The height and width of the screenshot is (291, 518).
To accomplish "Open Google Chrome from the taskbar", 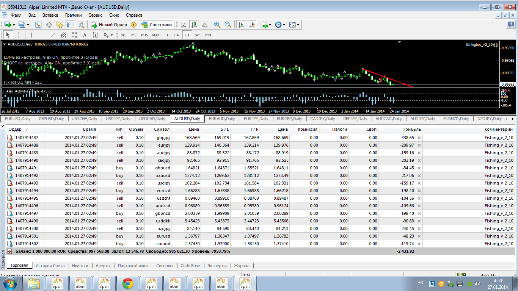I will [127, 283].
